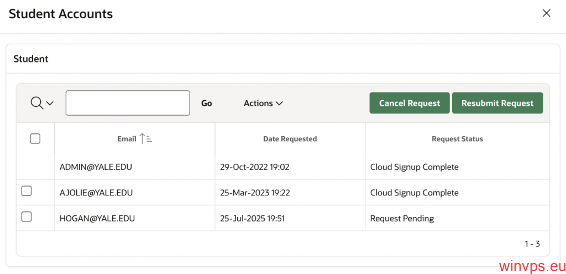Check the AJOLIE@YALE.EDU row checkbox

(x=27, y=191)
